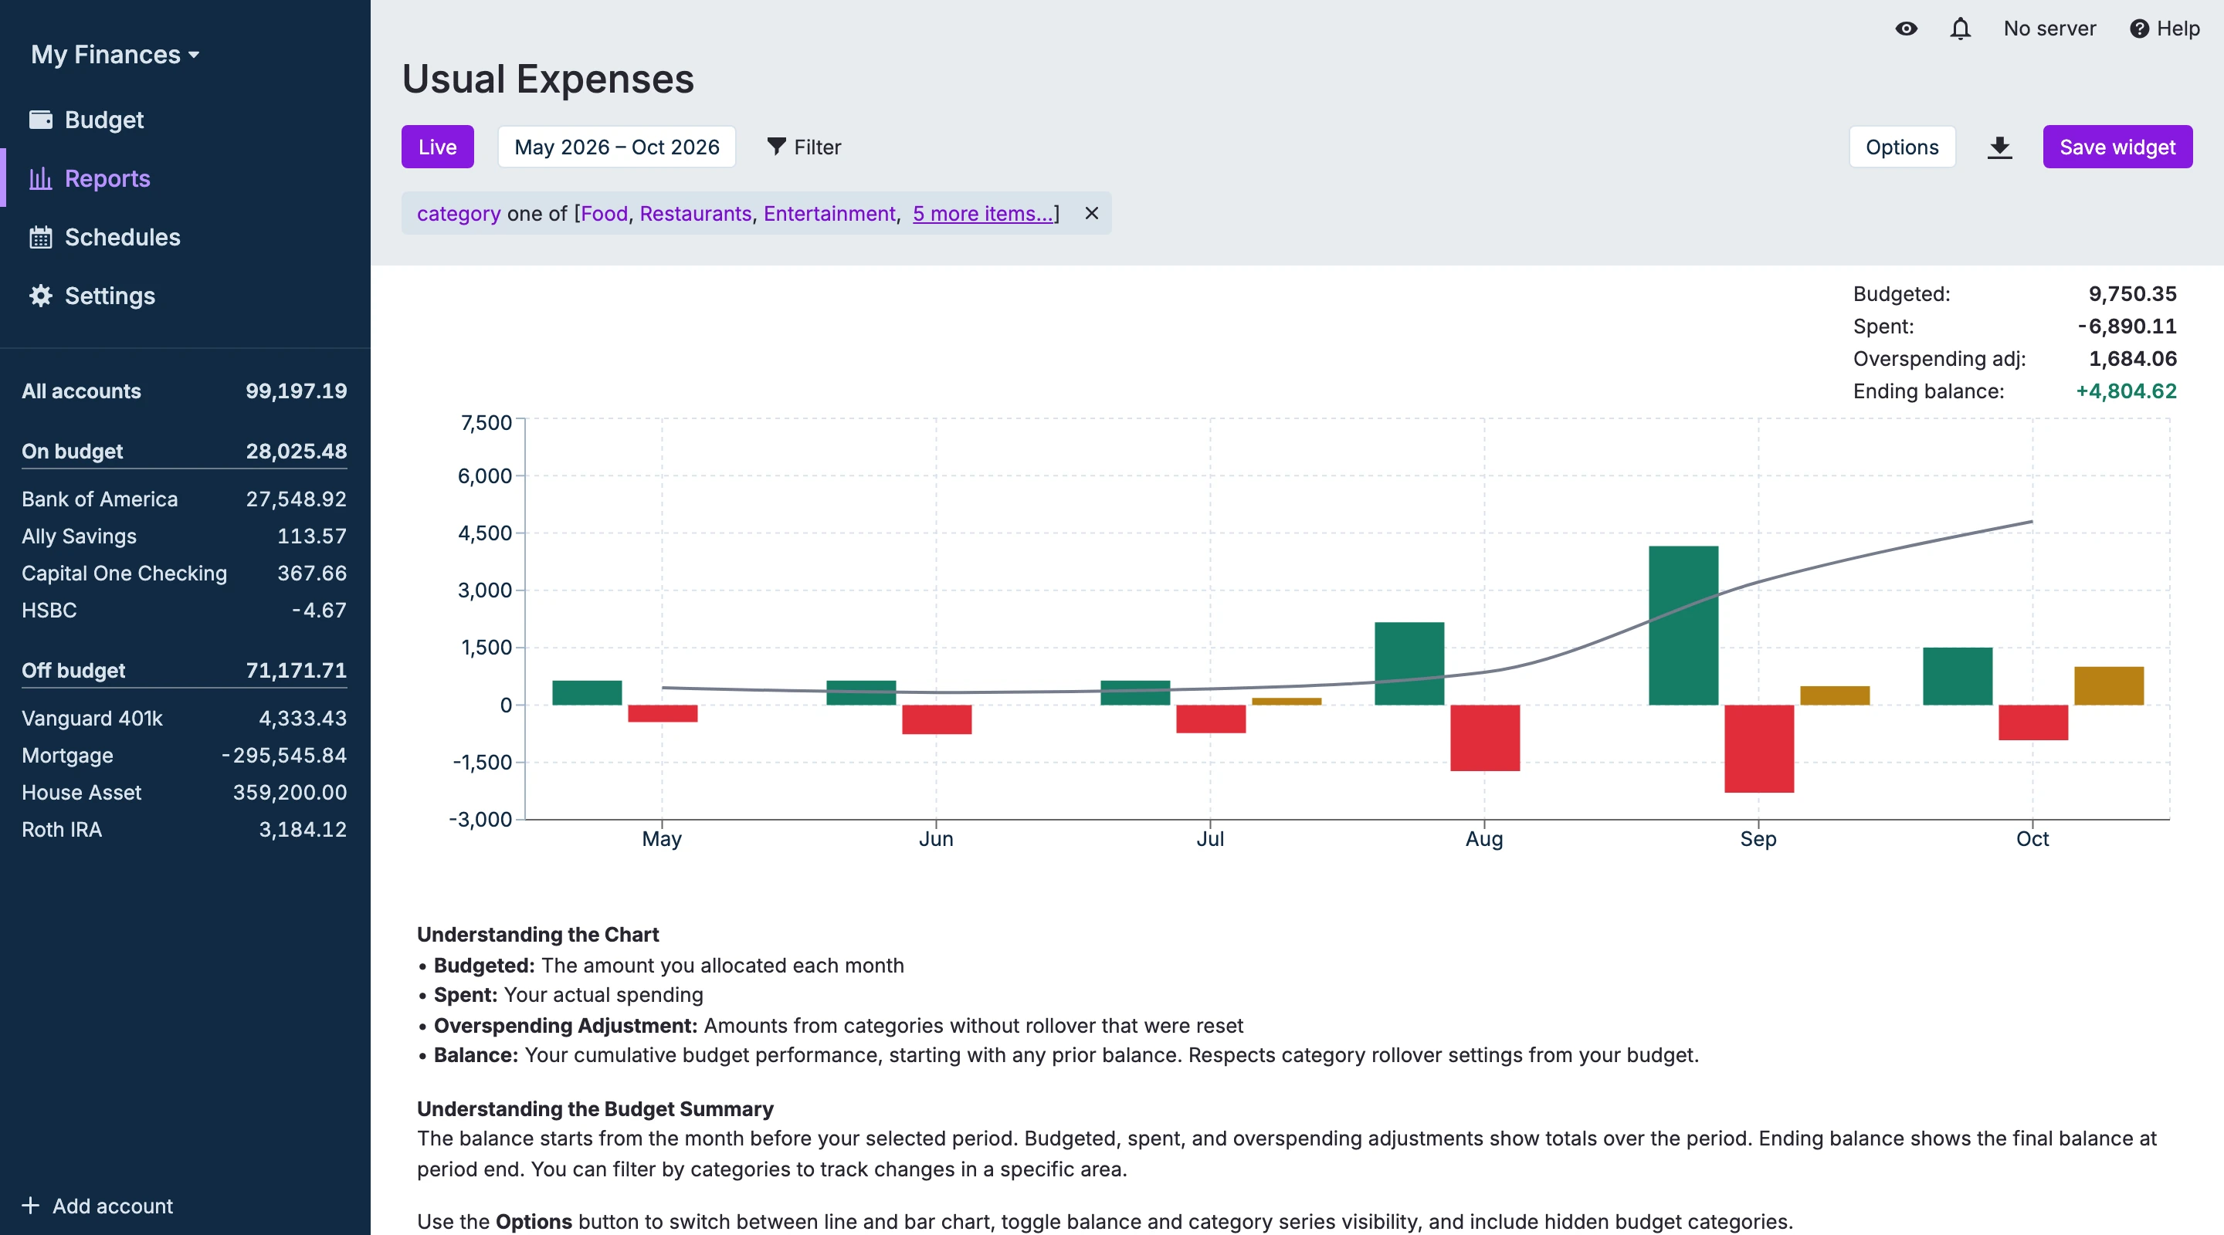Click the Spent total -6,890.11
The image size is (2224, 1235).
pyautogui.click(x=2127, y=327)
